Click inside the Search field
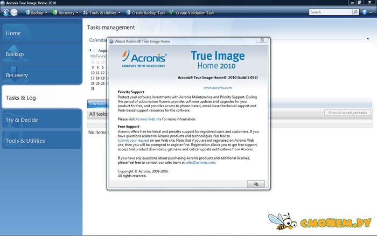 330,12
